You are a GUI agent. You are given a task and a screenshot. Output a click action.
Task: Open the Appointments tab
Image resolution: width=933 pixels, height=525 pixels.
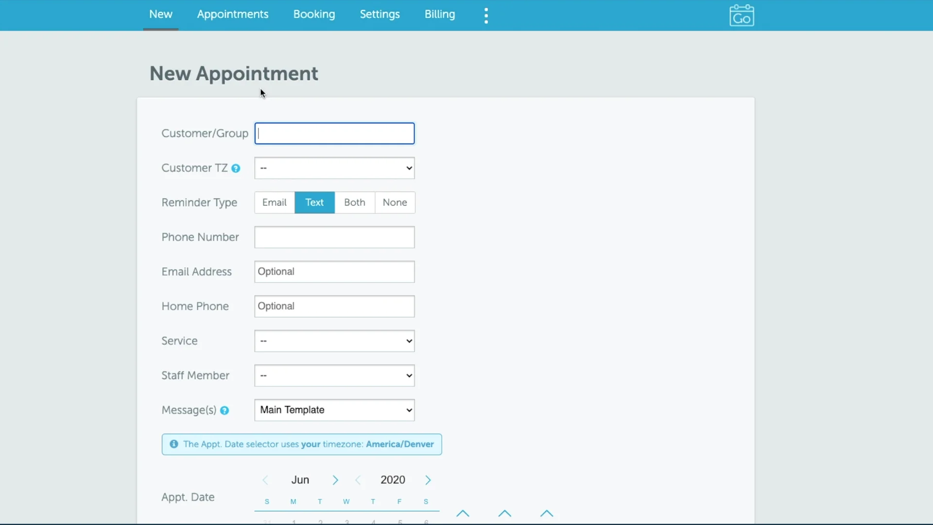point(233,15)
